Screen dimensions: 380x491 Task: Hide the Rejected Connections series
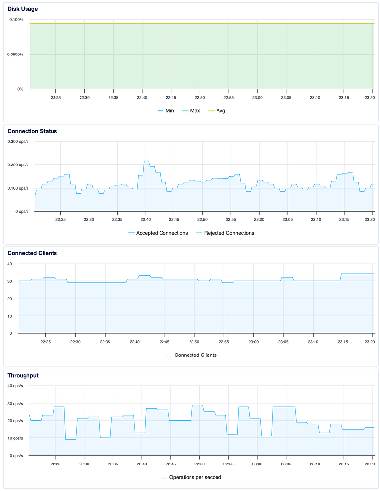pos(225,233)
